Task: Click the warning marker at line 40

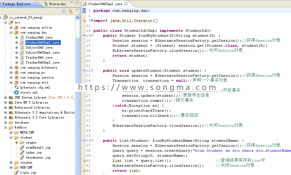Action: (x=84, y=160)
